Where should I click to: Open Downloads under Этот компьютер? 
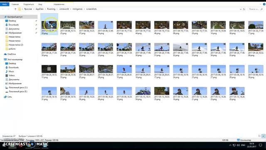14,67
